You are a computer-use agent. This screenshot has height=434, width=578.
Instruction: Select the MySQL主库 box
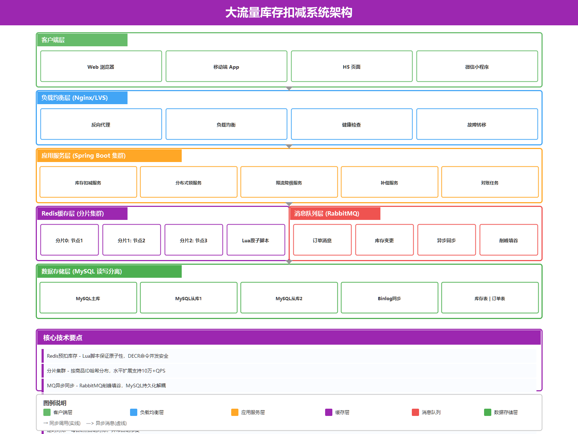(88, 298)
